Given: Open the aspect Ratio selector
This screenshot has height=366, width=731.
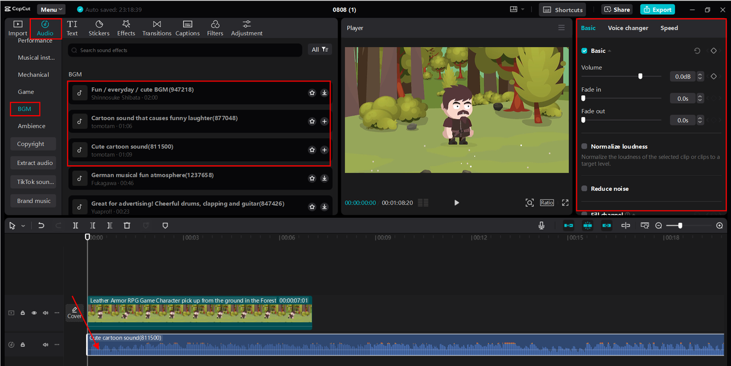Looking at the screenshot, I should [x=547, y=202].
